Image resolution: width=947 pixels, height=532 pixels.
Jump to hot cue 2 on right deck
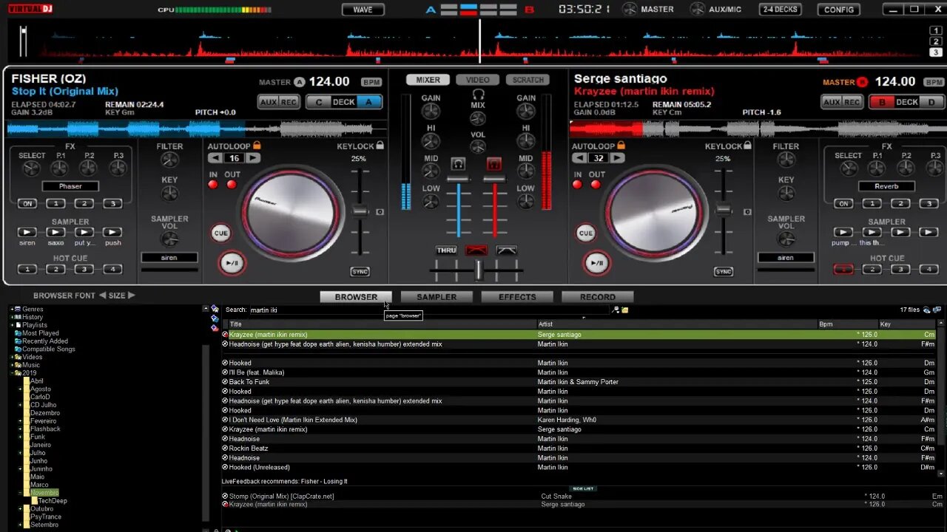pos(872,269)
